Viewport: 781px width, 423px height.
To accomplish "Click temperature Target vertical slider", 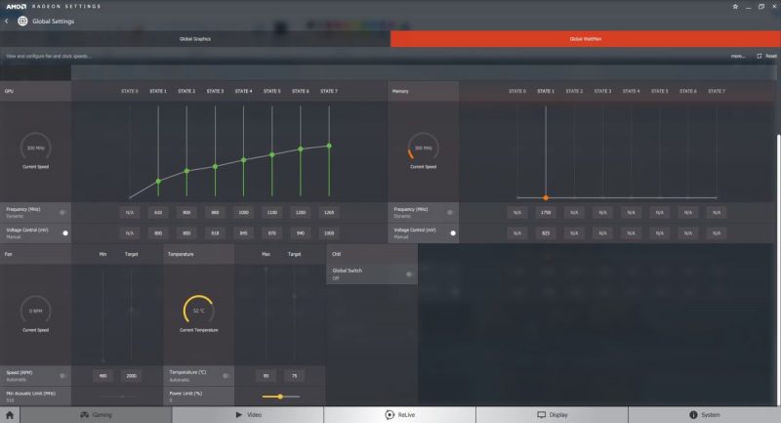I will (295, 315).
